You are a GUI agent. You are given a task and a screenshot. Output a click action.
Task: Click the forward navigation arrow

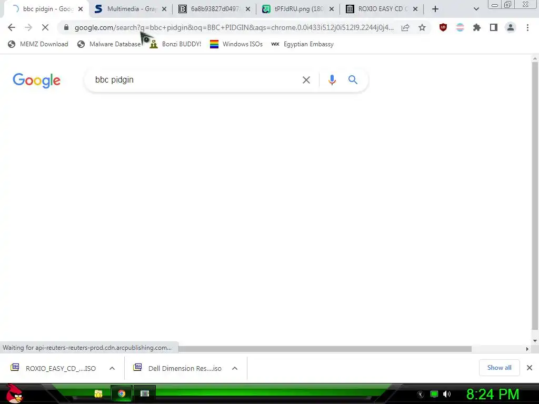(28, 27)
